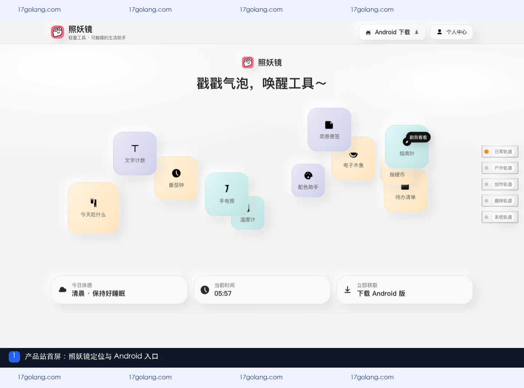524x388 pixels.
Task: Click the person icon in 个人中心 button
Action: click(x=440, y=32)
